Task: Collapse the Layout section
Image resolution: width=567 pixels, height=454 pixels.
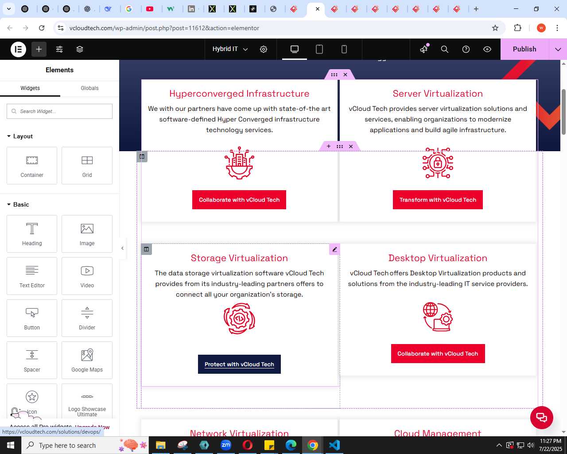Action: [20, 136]
